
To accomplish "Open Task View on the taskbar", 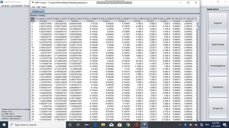I will pos(78,125).
